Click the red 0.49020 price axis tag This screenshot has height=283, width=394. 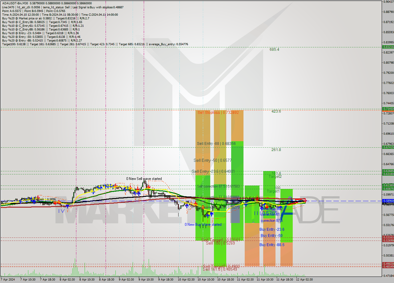[x=388, y=264]
